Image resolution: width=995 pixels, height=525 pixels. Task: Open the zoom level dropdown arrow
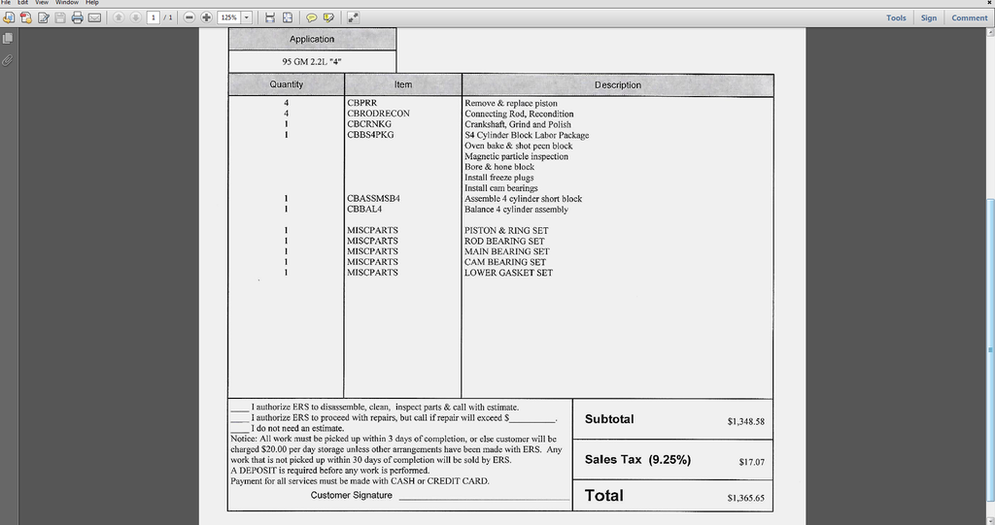[x=247, y=17]
